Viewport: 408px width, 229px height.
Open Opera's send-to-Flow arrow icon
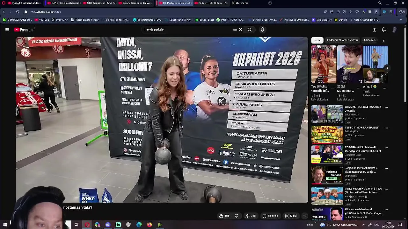point(351,12)
